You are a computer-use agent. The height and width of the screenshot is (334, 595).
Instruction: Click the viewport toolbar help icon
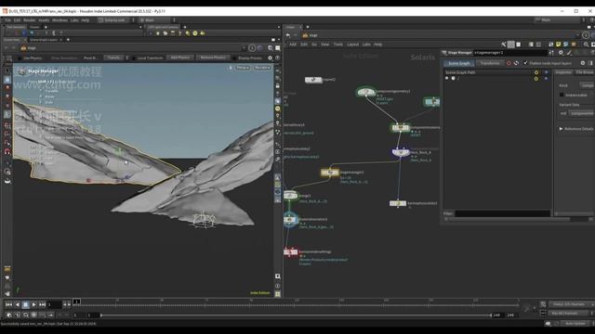coord(278,58)
